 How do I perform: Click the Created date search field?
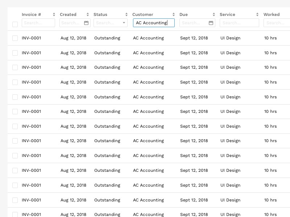tap(71, 23)
